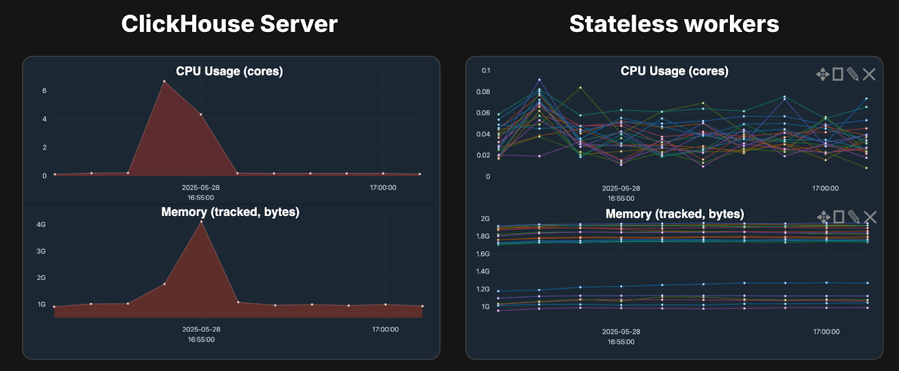Click the pencil icon on Stateless workers Memory chart
This screenshot has width=899, height=371.
tap(854, 217)
